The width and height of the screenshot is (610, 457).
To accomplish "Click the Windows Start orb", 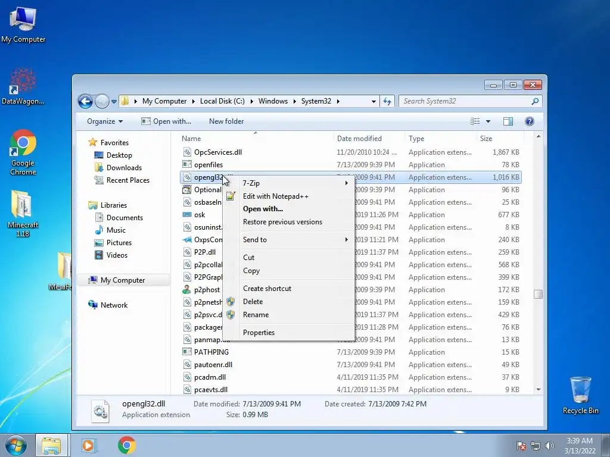I will pyautogui.click(x=16, y=445).
